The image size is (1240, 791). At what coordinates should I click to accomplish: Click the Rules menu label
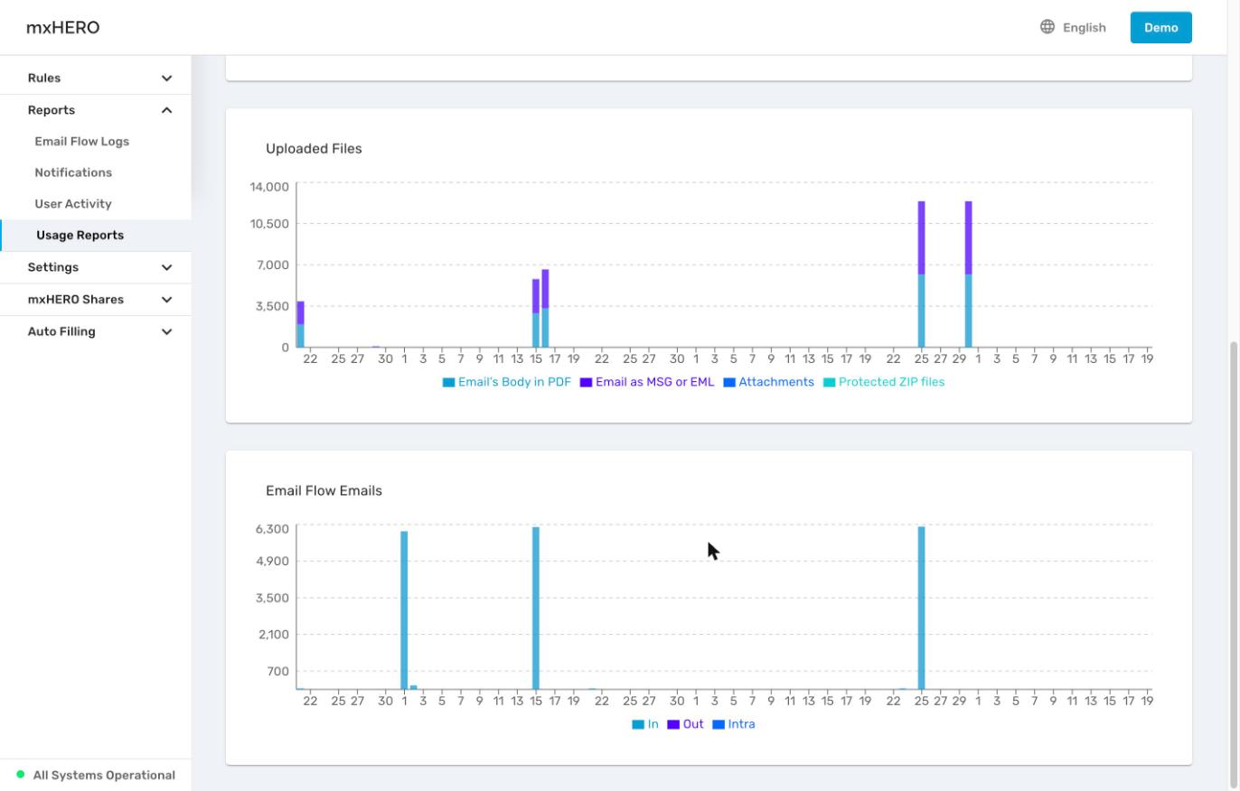(x=44, y=78)
